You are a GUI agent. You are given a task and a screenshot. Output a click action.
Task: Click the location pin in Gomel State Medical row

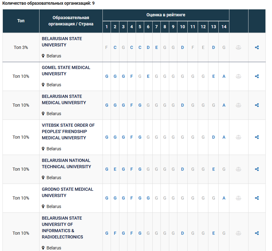(43, 85)
